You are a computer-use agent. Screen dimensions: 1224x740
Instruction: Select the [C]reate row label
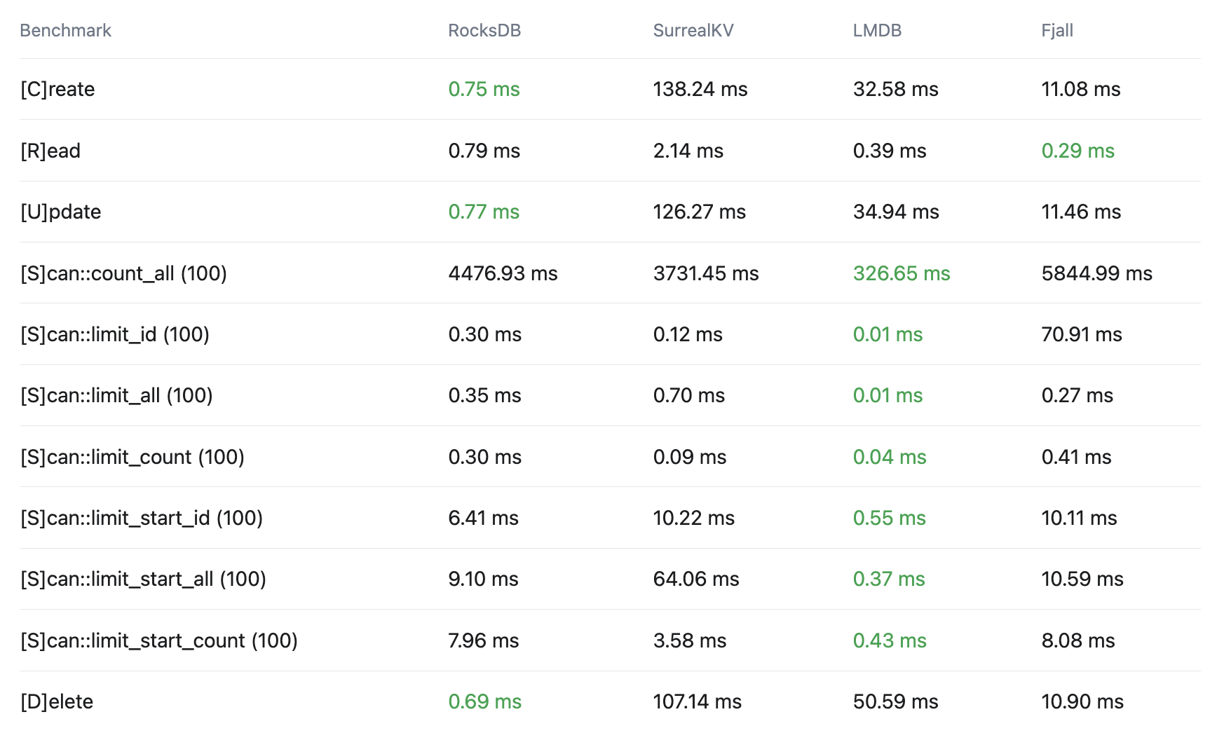pyautogui.click(x=57, y=89)
